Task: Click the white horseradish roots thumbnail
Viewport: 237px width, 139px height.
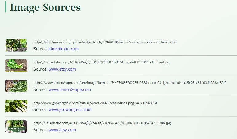Action: pos(16,106)
